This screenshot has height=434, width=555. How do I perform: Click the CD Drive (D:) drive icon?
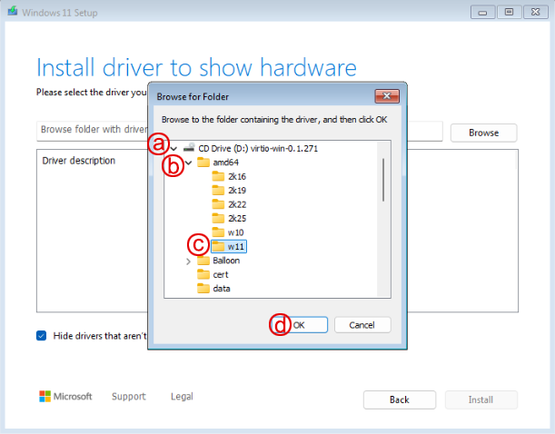[189, 148]
